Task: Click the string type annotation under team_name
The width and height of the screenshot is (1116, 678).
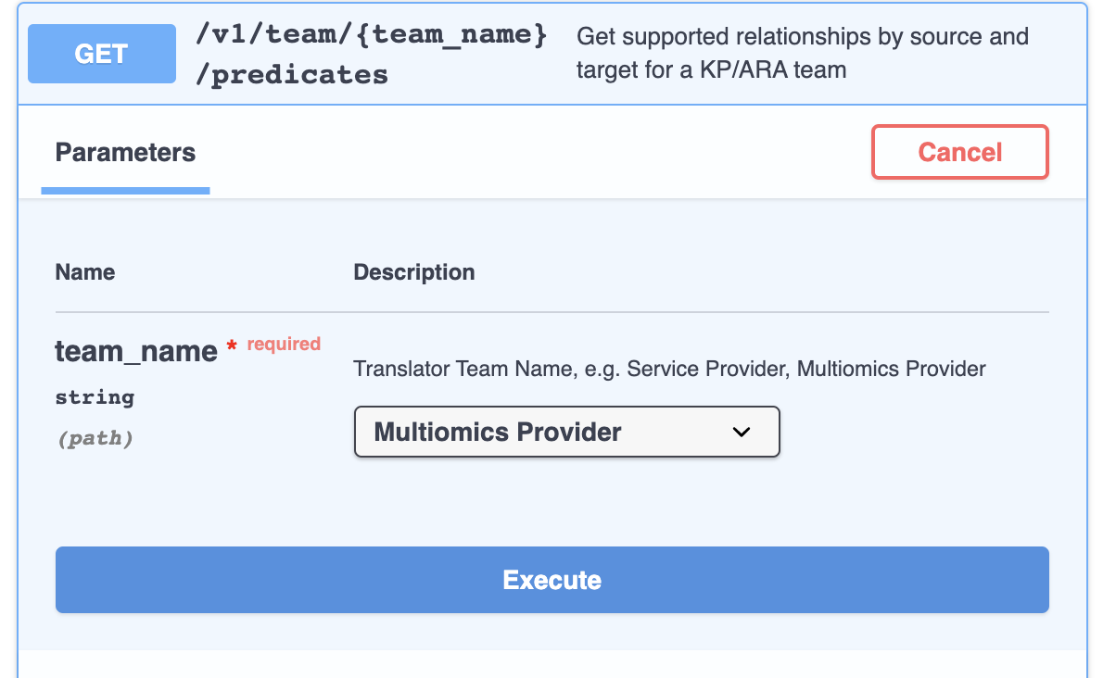Action: pyautogui.click(x=94, y=396)
